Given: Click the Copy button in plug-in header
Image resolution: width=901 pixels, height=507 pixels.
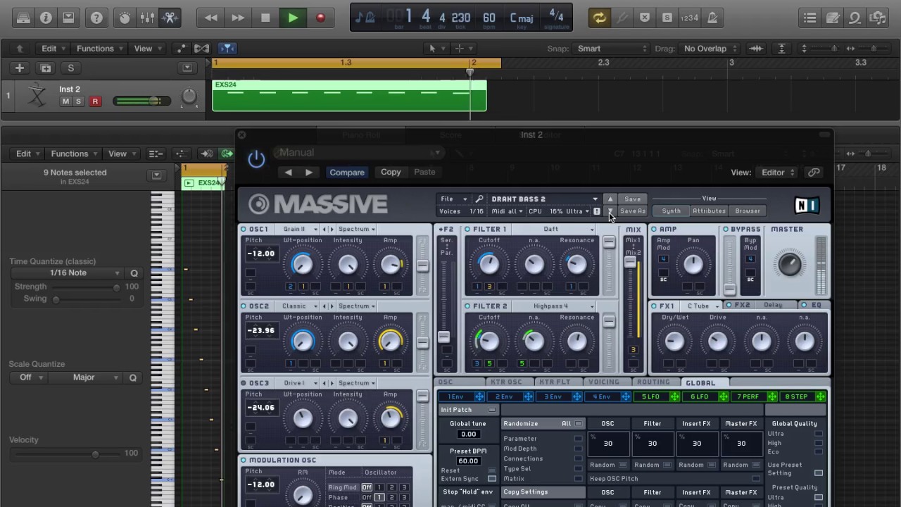Looking at the screenshot, I should point(391,172).
